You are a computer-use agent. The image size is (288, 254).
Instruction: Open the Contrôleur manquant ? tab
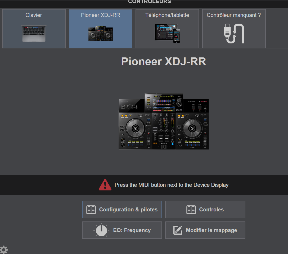[x=233, y=15]
